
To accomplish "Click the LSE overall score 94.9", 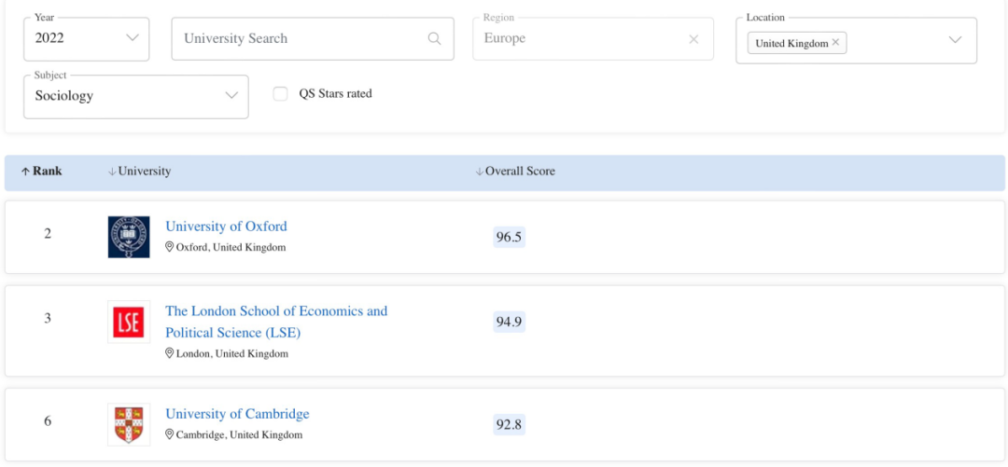I will (x=510, y=322).
